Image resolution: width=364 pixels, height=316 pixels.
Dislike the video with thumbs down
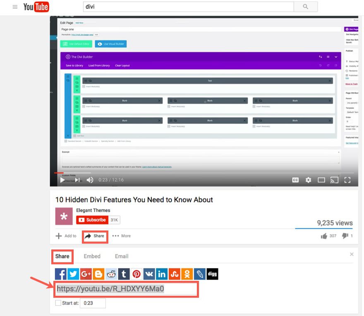click(345, 235)
